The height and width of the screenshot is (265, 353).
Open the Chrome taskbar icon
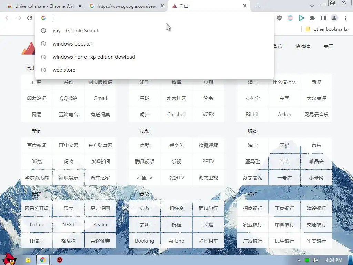tap(43, 260)
